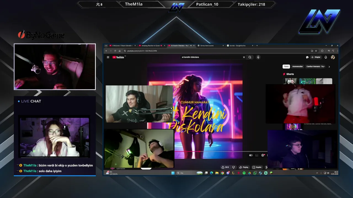353x198 pixels.
Task: Select the Tümü filter chip
Action: tap(286, 67)
